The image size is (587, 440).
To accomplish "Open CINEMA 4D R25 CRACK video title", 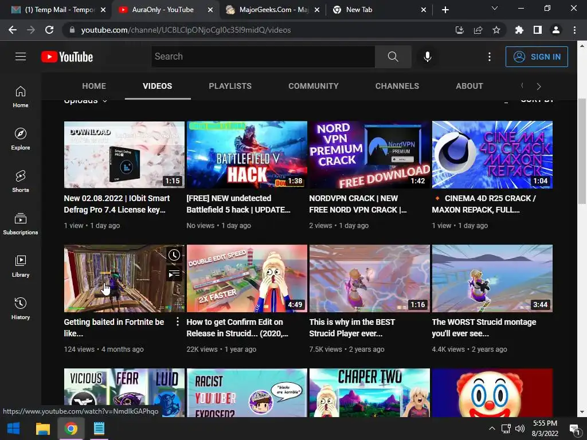I will [484, 204].
